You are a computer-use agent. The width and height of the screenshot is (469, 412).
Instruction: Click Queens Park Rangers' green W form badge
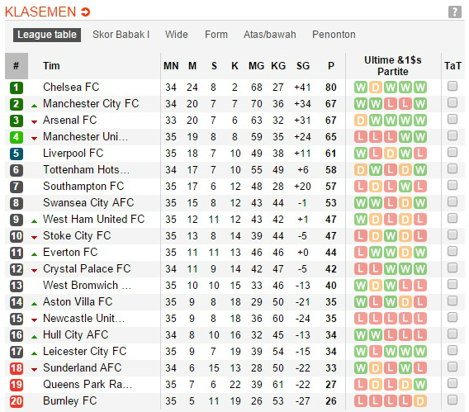420,385
